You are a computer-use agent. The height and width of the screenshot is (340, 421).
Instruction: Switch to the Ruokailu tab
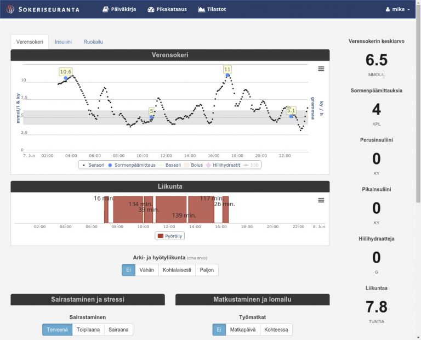[x=93, y=42]
